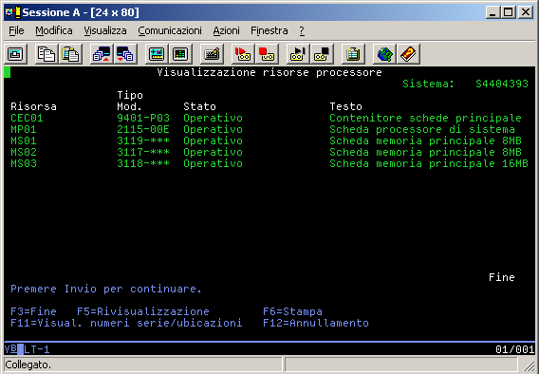Image resolution: width=539 pixels, height=374 pixels.
Task: Click 'Contenitore schede principale' text
Action: coord(425,118)
